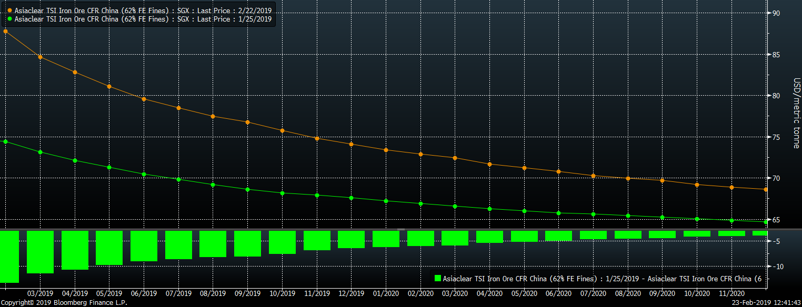Select the 2/22/2019 Last Price legend entry

(x=143, y=10)
